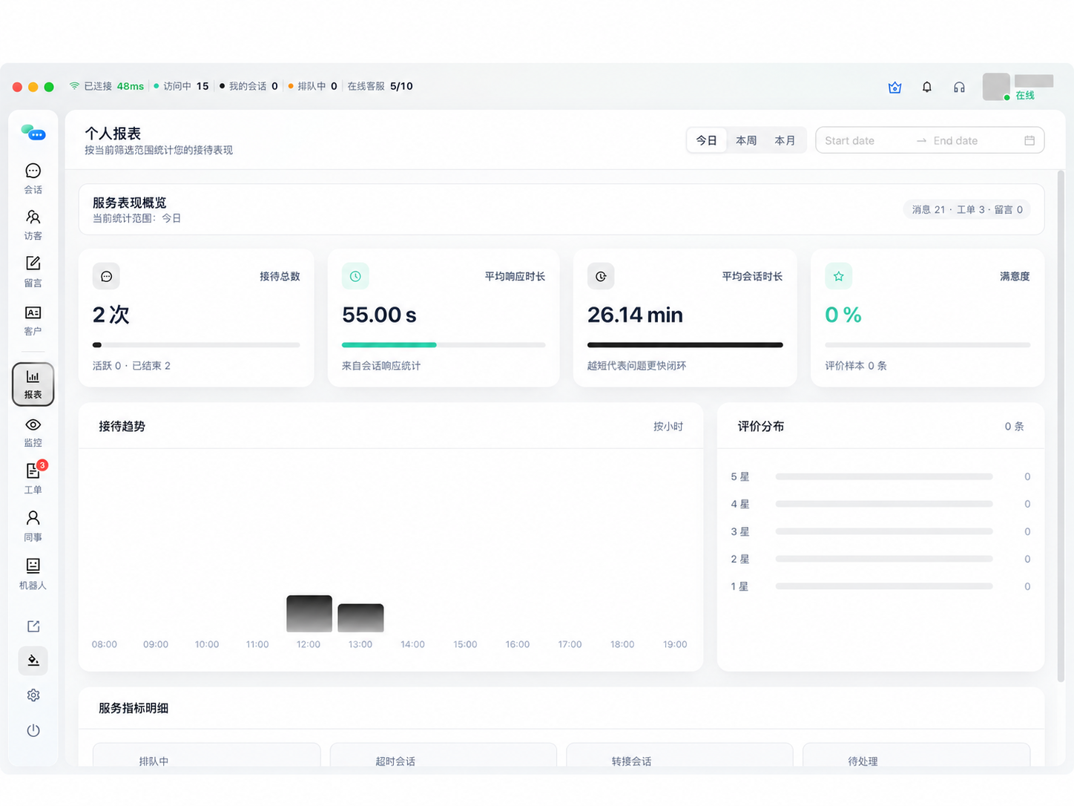Click the 满意度 star icon

point(839,276)
